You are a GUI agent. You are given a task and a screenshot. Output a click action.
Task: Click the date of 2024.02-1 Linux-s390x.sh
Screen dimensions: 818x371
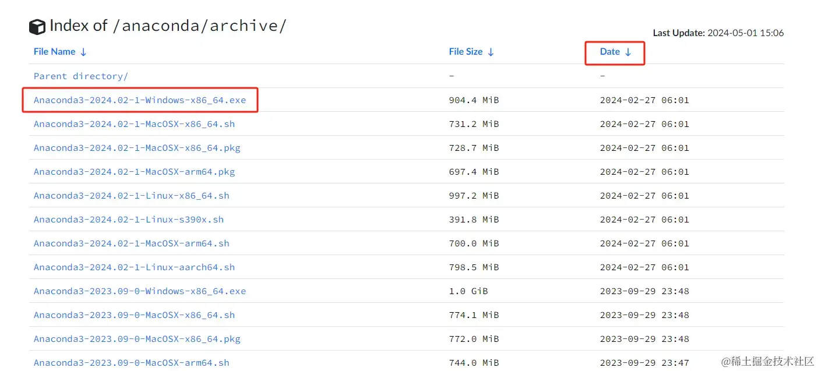click(x=644, y=219)
